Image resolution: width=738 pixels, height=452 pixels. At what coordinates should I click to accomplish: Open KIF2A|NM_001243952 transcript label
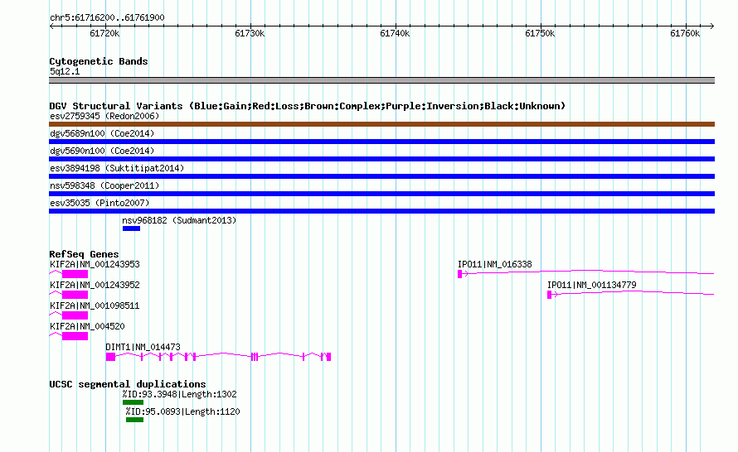click(95, 286)
